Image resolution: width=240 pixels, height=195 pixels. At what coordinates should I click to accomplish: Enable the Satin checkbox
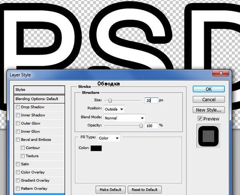18,164
